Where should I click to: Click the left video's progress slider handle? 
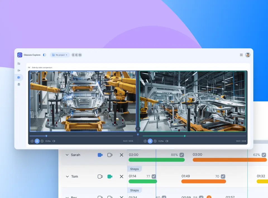pyautogui.click(x=46, y=136)
